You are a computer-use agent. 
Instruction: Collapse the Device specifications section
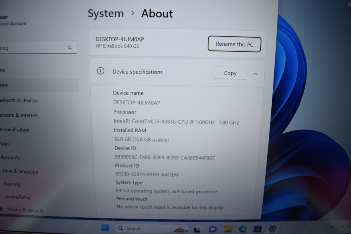[255, 74]
